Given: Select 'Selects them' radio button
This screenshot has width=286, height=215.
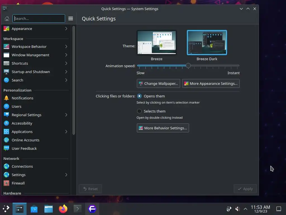Looking at the screenshot, I should tap(139, 111).
